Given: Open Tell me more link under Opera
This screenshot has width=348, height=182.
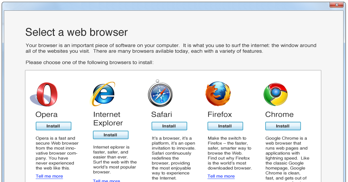Looking at the screenshot, I should tap(49, 176).
